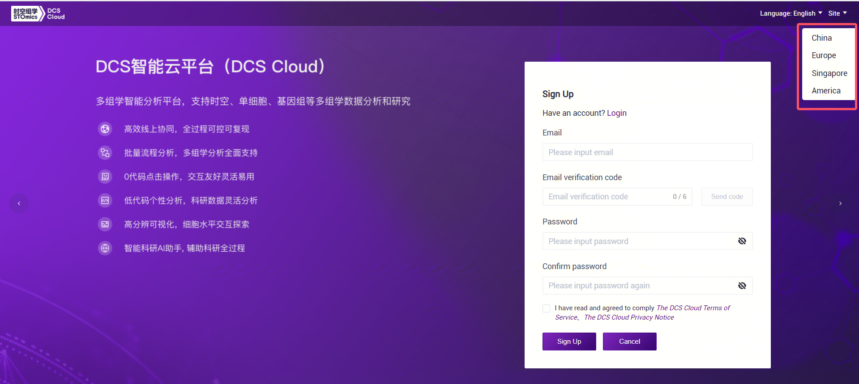Focus the Please input password field
859x384 pixels.
[x=647, y=241]
